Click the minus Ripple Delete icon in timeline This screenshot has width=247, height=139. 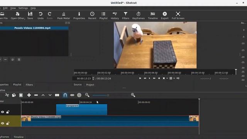(x=36, y=95)
